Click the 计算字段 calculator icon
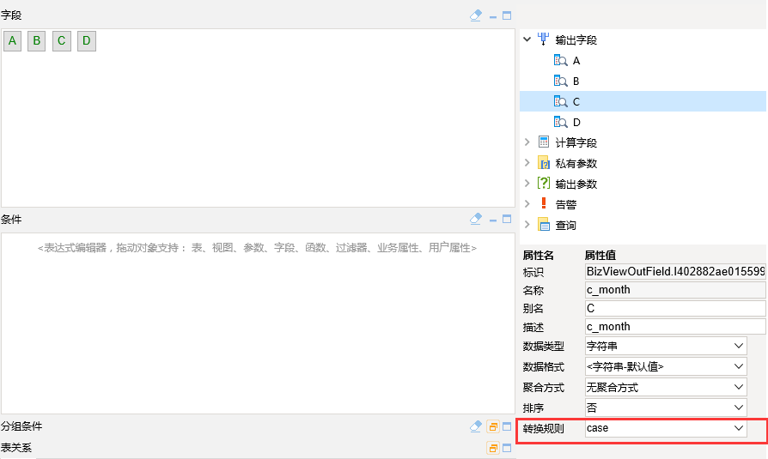Viewport: 768px width, 459px height. coord(544,142)
